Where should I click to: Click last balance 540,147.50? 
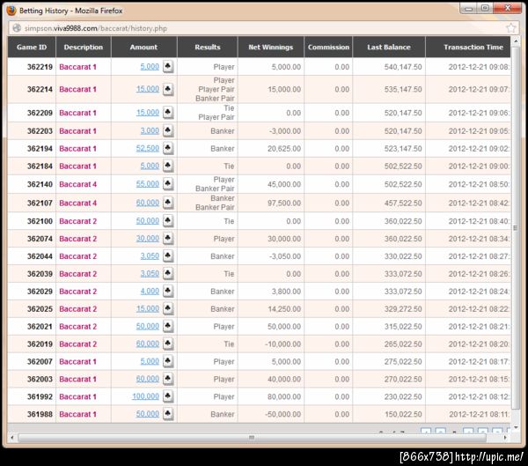(403, 67)
